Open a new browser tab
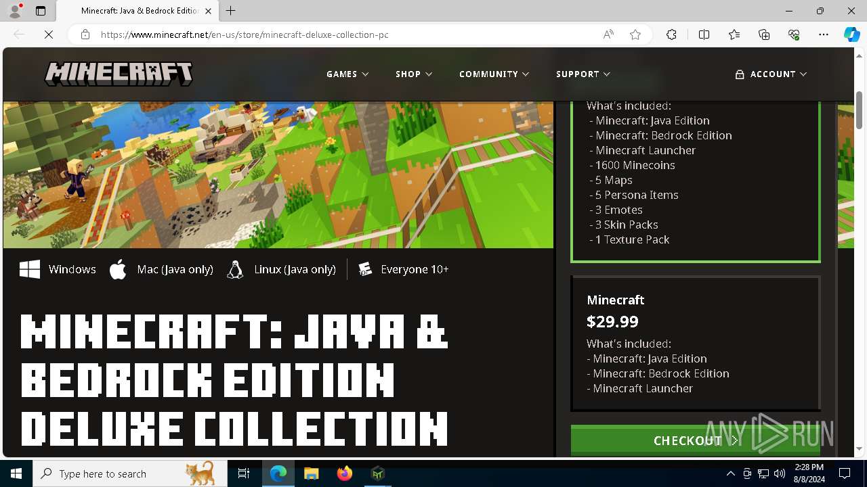Image resolution: width=867 pixels, height=487 pixels. (x=230, y=11)
